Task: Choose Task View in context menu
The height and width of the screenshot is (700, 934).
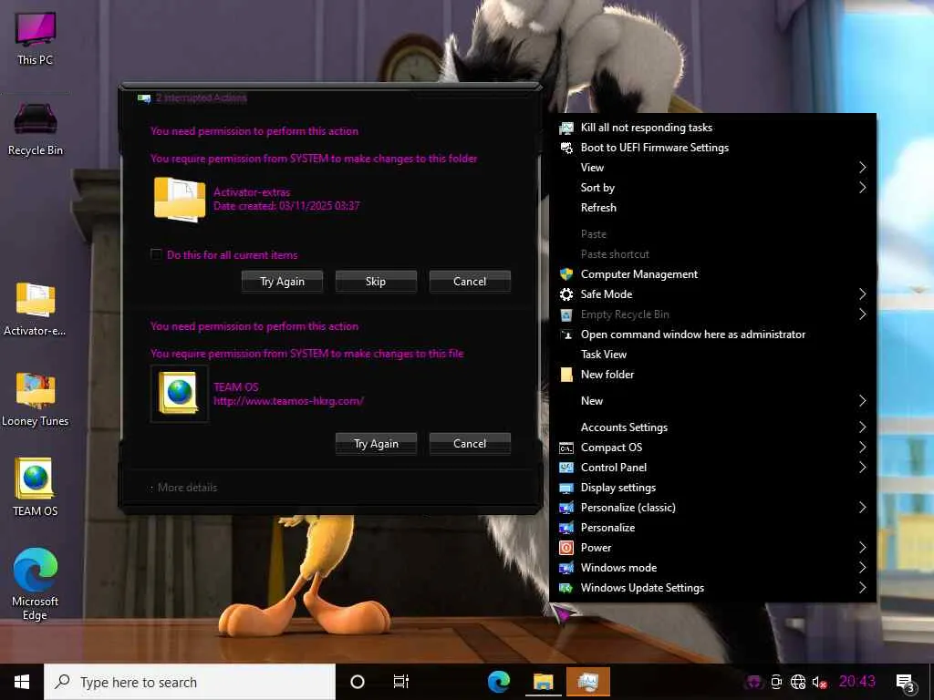Action: pyautogui.click(x=712, y=355)
